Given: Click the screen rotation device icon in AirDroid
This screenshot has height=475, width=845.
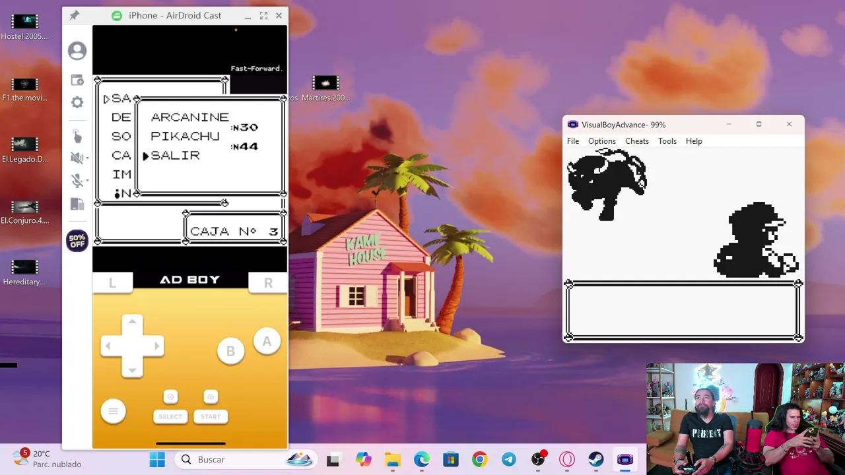Looking at the screenshot, I should [77, 204].
